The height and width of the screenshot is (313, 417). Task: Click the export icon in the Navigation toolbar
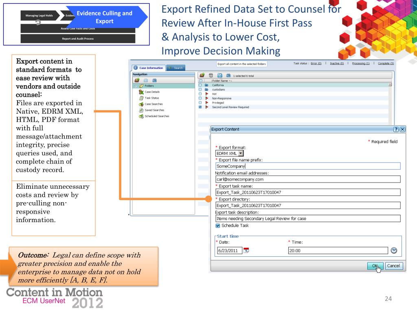pyautogui.click(x=154, y=80)
